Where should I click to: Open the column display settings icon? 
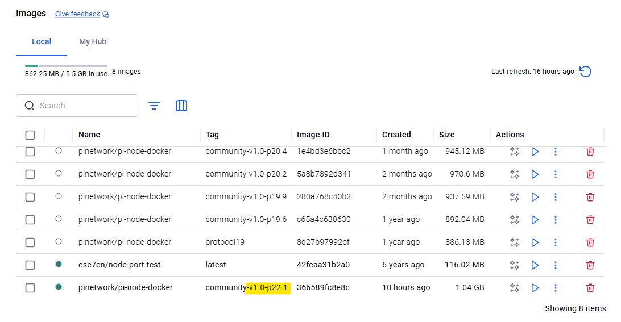[x=181, y=106]
